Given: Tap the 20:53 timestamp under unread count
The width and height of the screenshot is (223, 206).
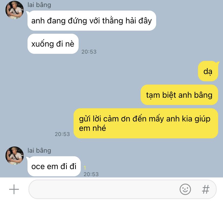Looking at the screenshot, I should point(91,174).
